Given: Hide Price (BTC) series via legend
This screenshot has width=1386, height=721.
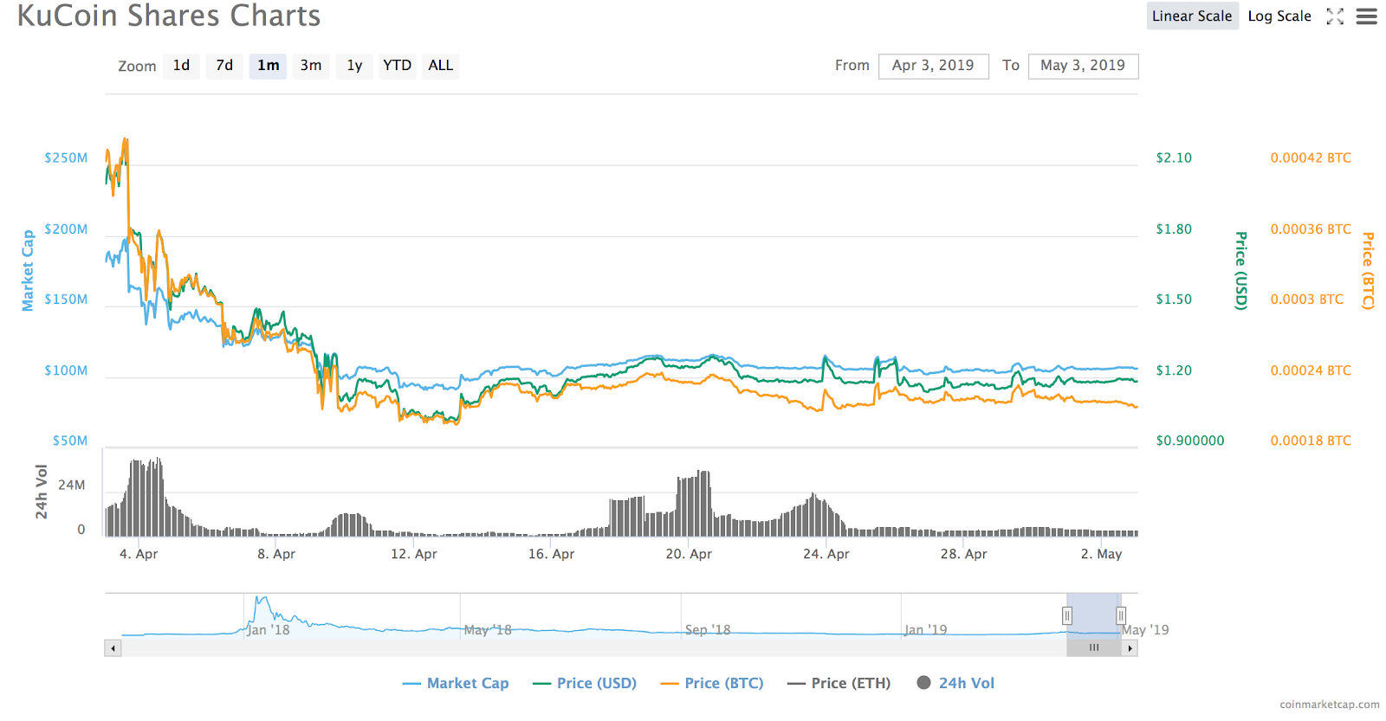Looking at the screenshot, I should click(x=712, y=684).
